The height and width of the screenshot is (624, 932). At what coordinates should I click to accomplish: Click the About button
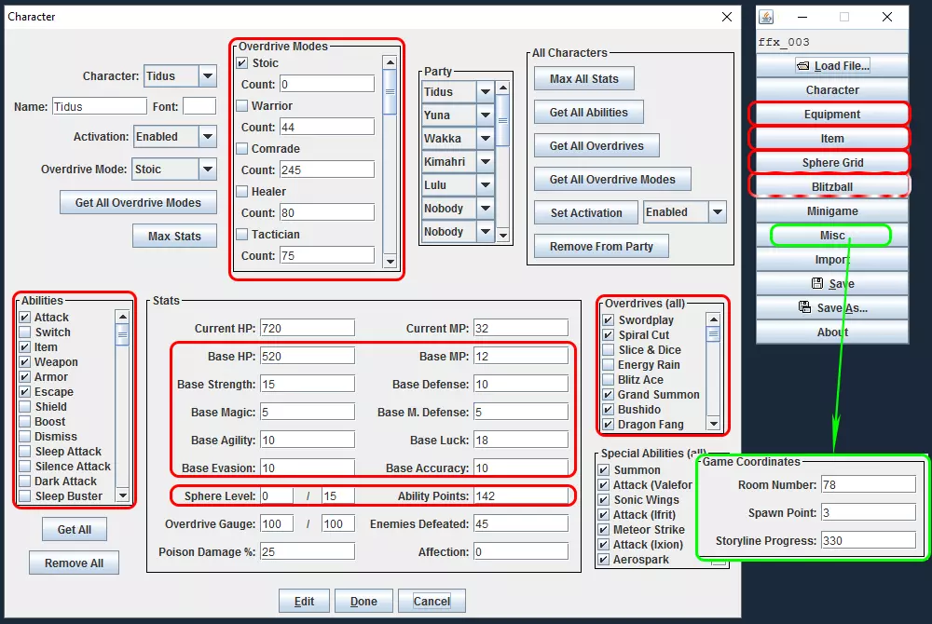click(x=832, y=332)
